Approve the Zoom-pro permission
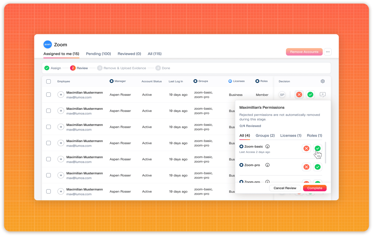The width and height of the screenshot is (373, 236). [317, 167]
